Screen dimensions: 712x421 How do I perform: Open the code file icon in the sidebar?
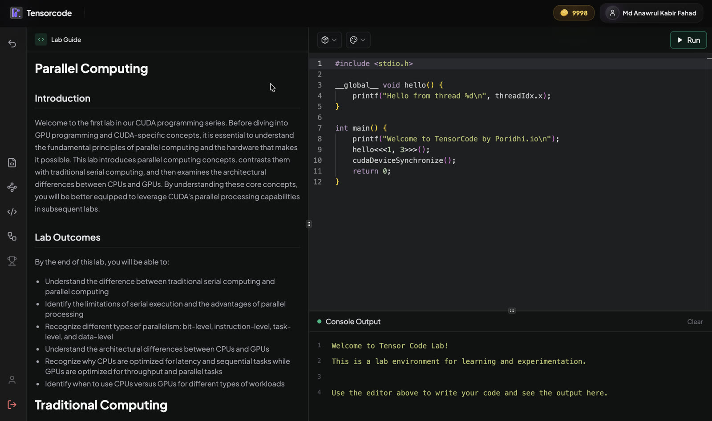(x=12, y=163)
